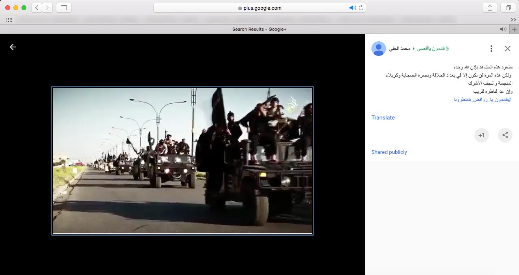
Task: Reload the page with the refresh icon
Action: 360,8
